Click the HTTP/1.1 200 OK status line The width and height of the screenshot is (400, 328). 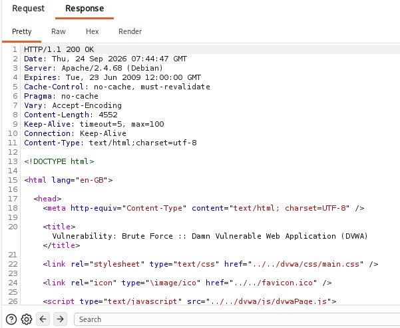59,49
